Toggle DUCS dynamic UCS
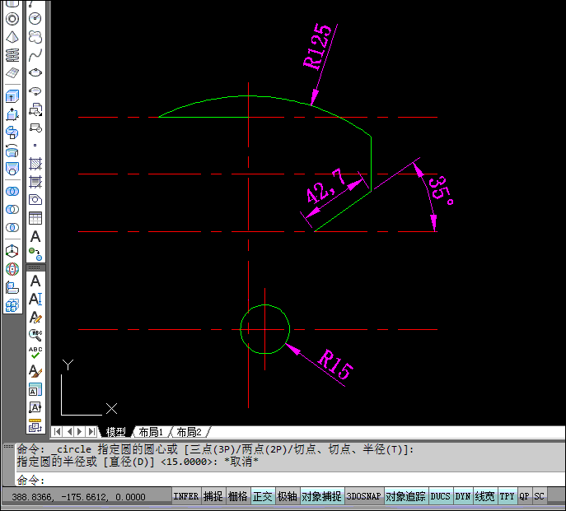The height and width of the screenshot is (511, 566). click(x=441, y=496)
